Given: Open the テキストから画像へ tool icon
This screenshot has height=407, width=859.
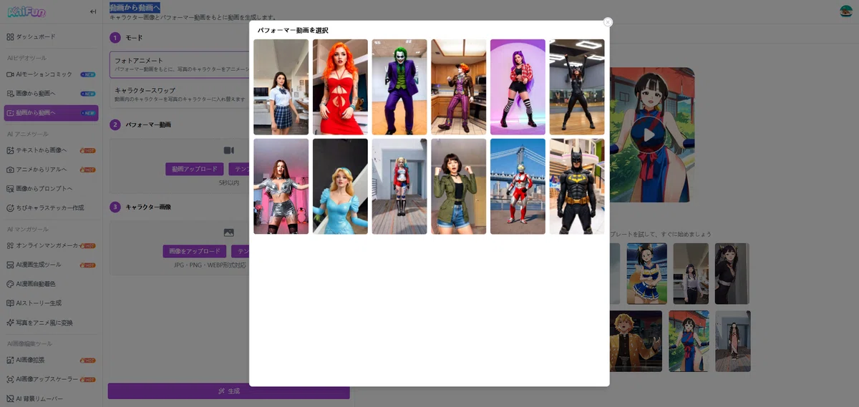Looking at the screenshot, I should (10, 150).
